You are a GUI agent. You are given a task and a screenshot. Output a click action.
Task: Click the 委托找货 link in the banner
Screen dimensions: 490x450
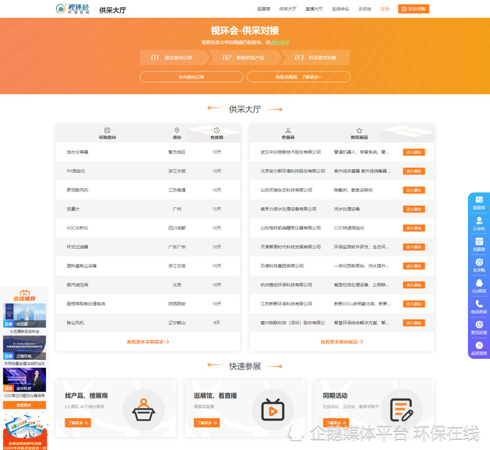tap(280, 43)
